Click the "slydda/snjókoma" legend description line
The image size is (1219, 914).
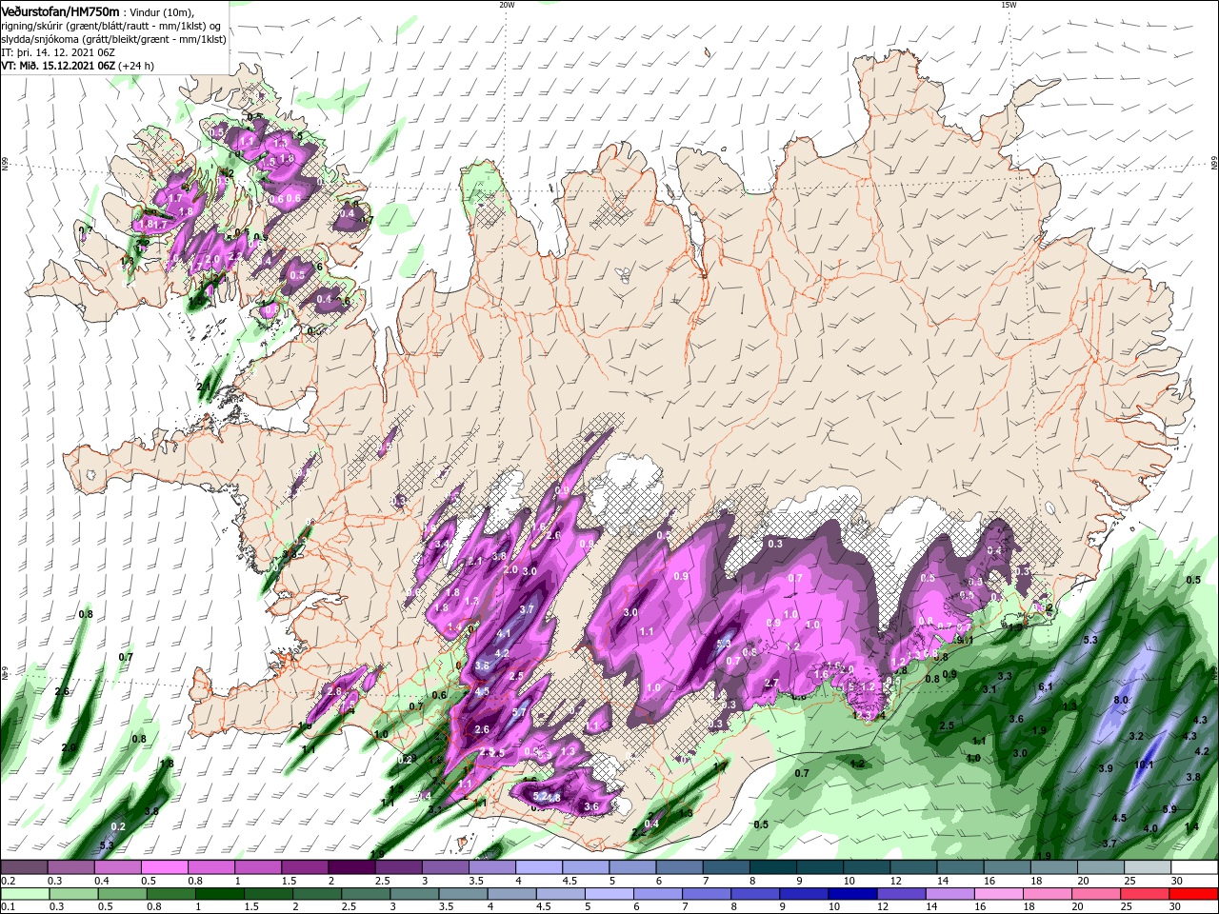pos(113,39)
